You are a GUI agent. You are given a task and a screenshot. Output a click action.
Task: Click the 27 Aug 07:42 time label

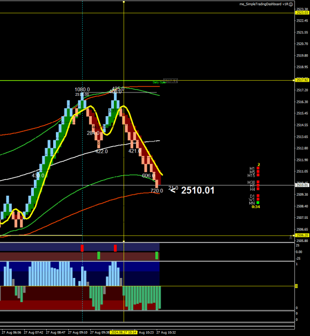click(x=33, y=333)
